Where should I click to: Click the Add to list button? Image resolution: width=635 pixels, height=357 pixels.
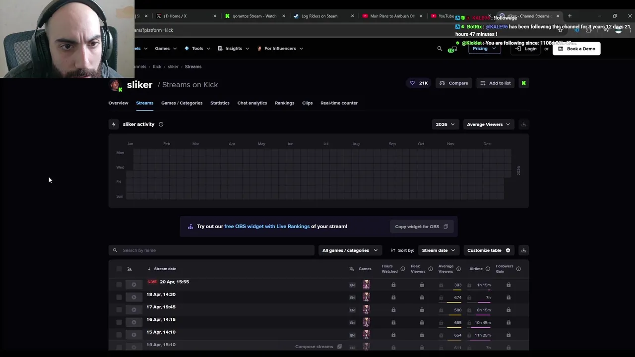click(495, 83)
